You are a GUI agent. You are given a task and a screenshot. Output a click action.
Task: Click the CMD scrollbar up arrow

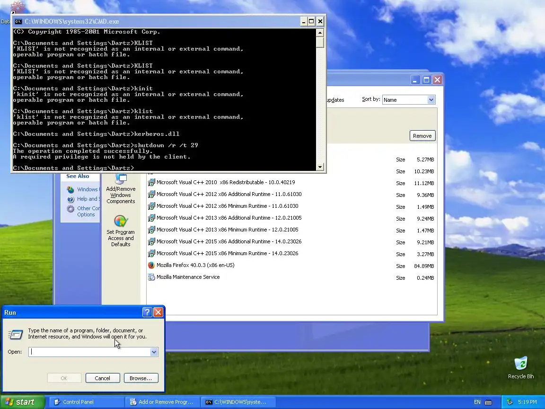point(320,33)
